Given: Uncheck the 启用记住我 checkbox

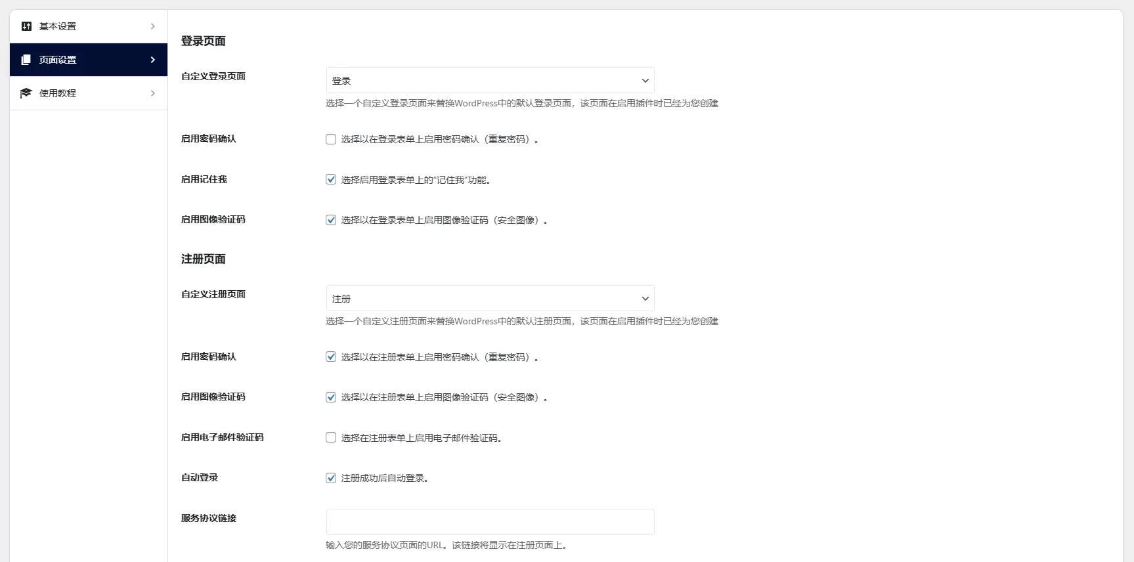Looking at the screenshot, I should (331, 179).
